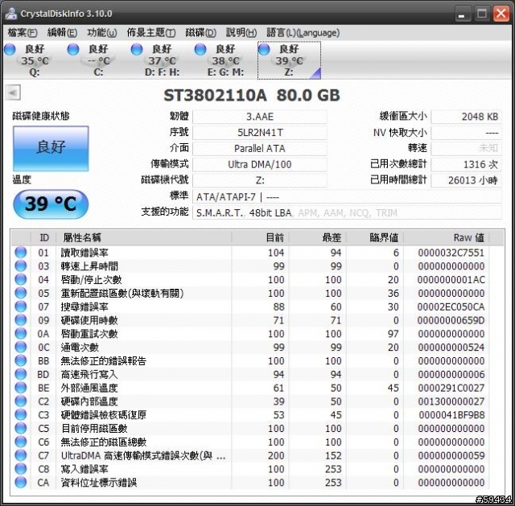Open the 編輯(E) menu
Viewport: 515px width, 506px height.
click(x=62, y=33)
